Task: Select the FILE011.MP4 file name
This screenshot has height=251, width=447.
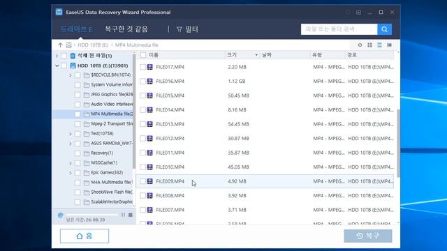Action: tap(170, 153)
